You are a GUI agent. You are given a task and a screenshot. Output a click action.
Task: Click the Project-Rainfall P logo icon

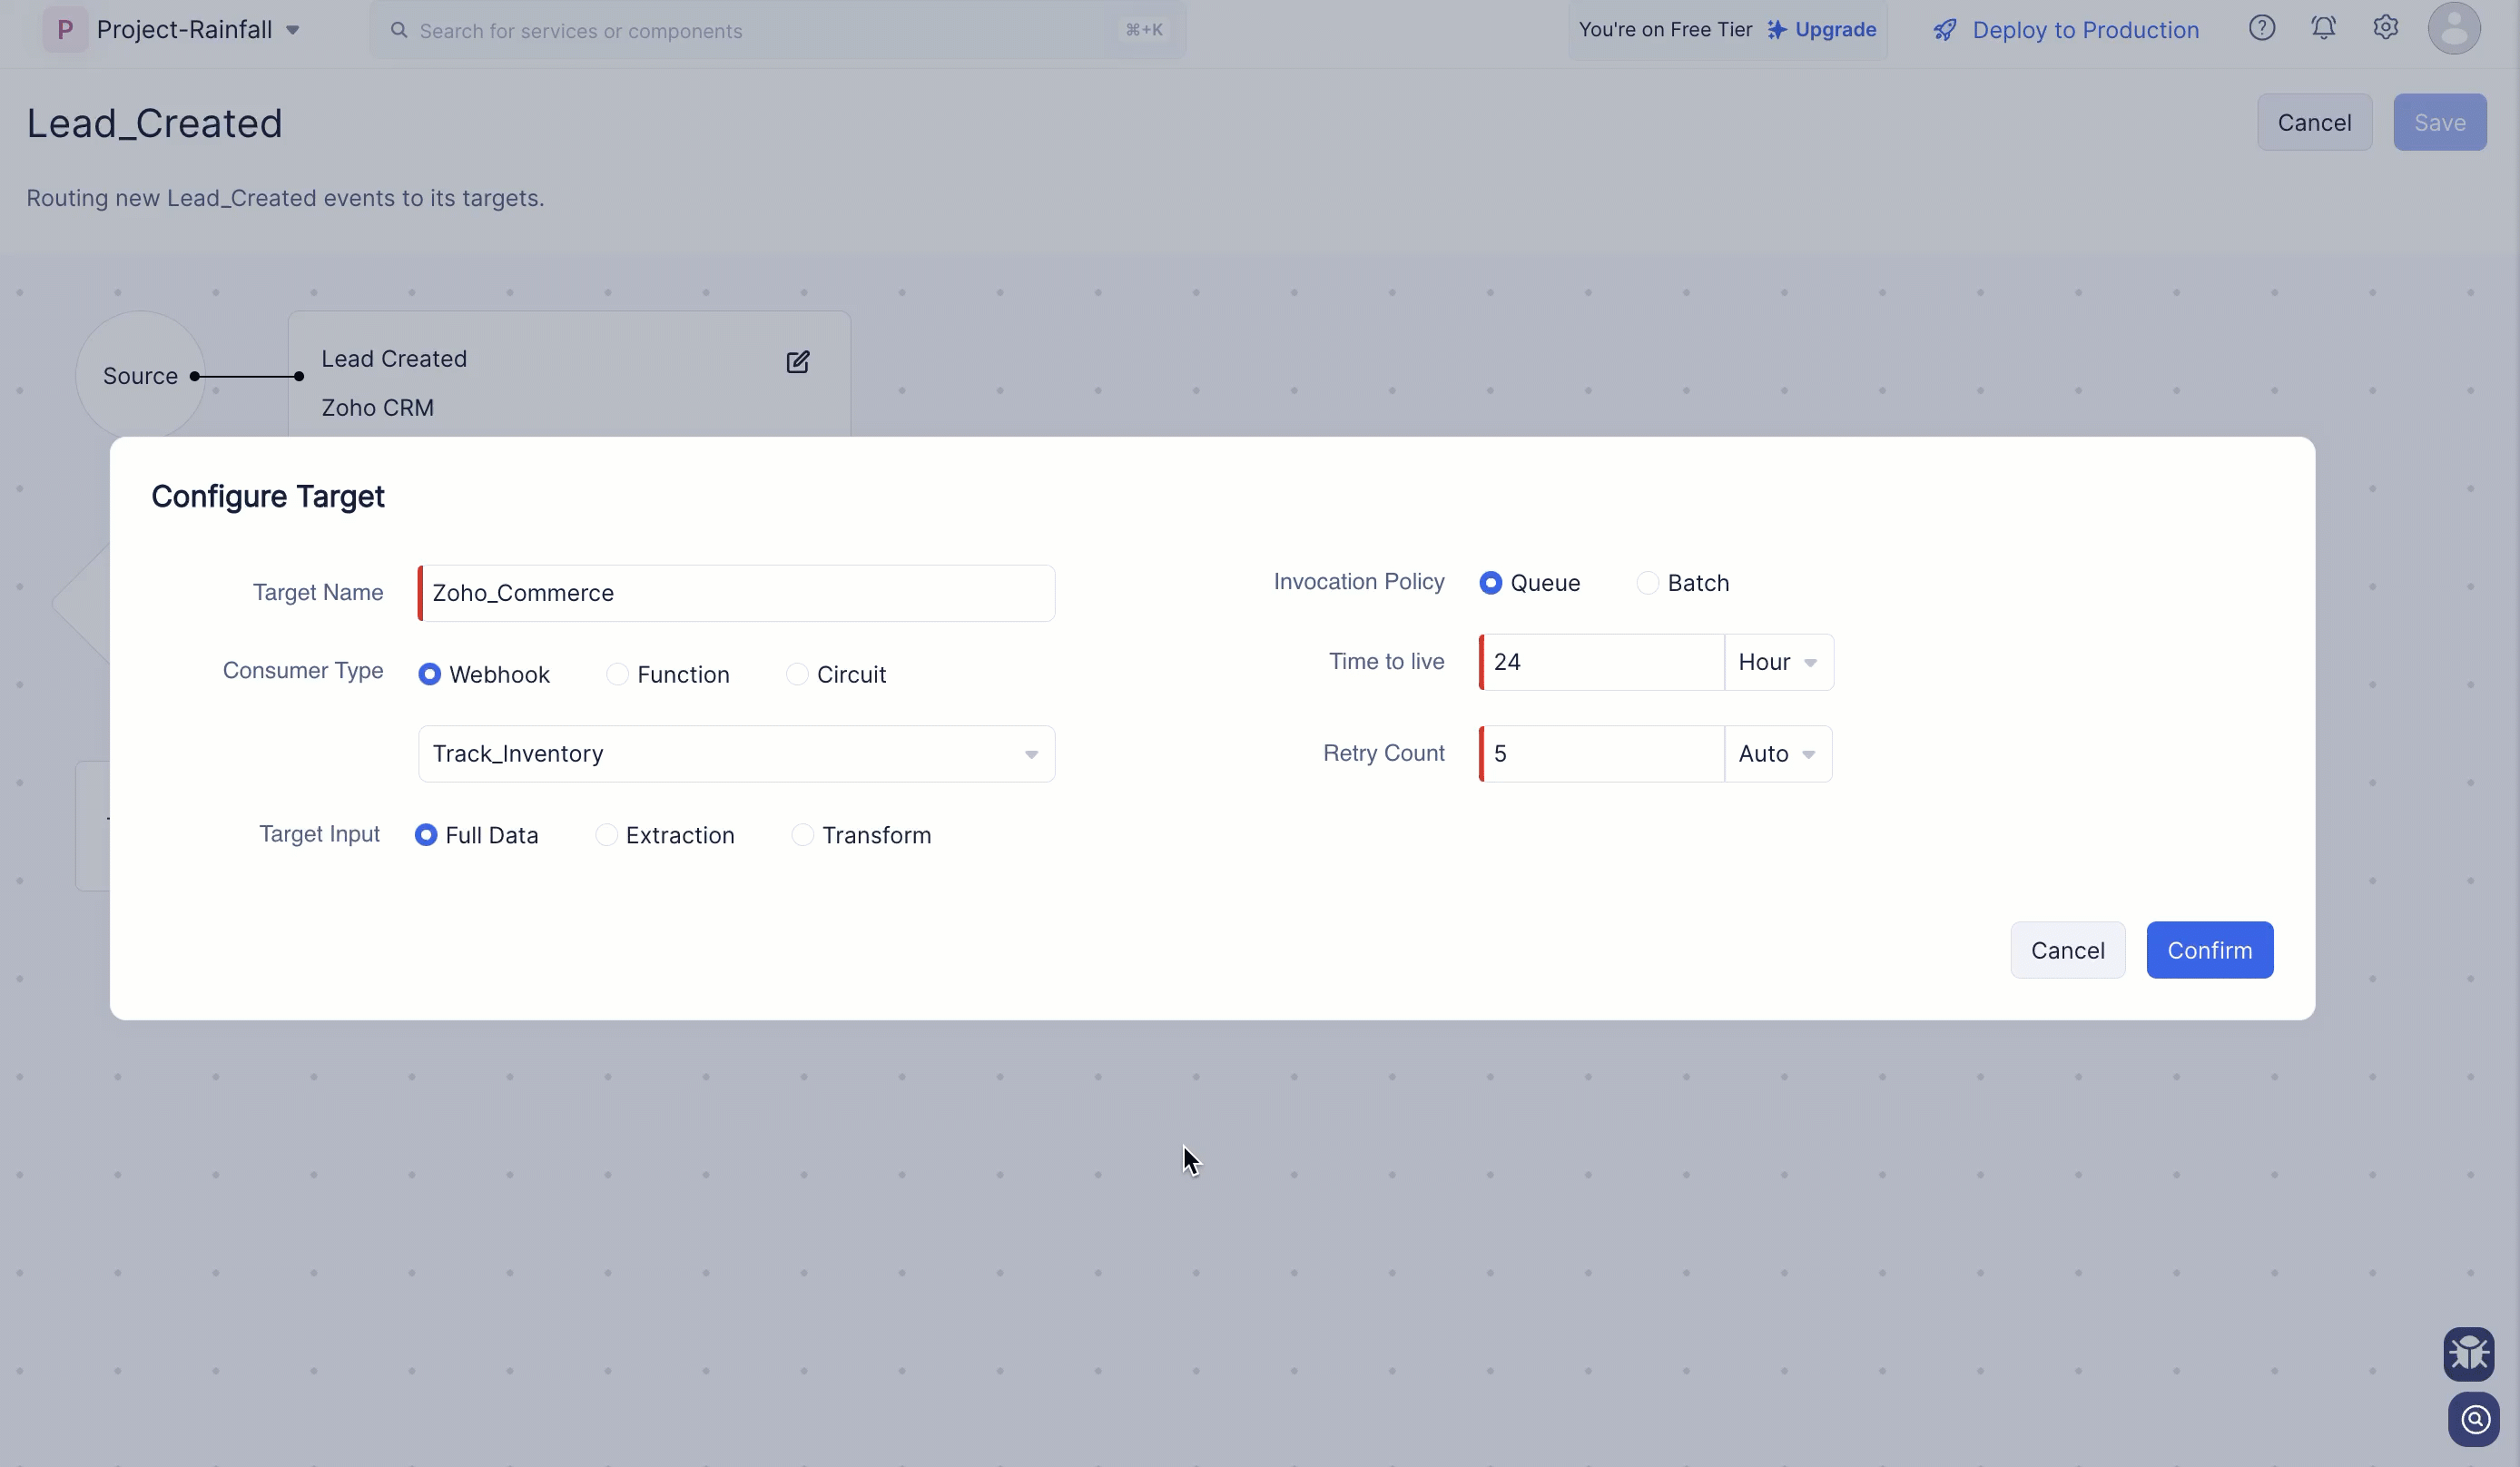(65, 30)
